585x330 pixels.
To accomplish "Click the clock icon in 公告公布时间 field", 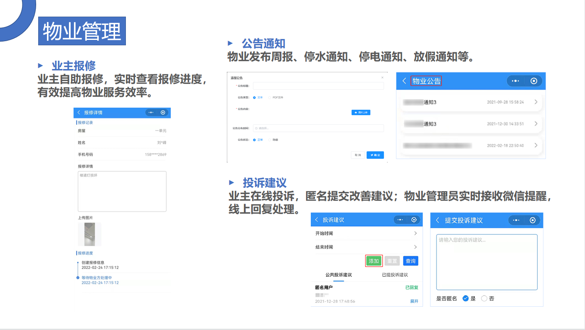I will (x=256, y=128).
